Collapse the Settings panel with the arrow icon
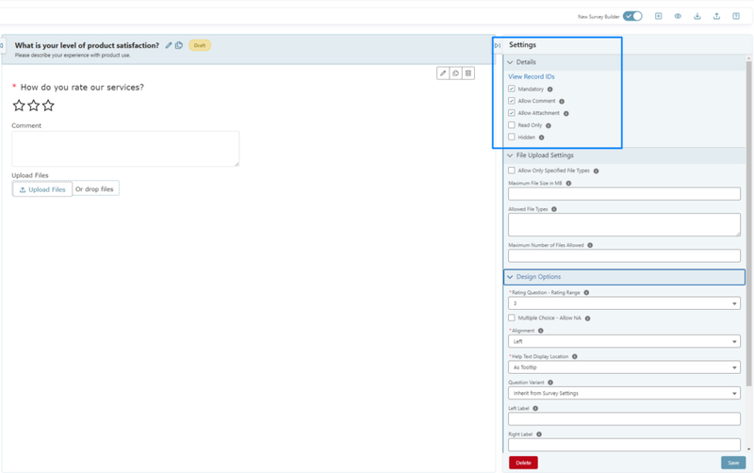Image resolution: width=754 pixels, height=473 pixels. pos(498,45)
